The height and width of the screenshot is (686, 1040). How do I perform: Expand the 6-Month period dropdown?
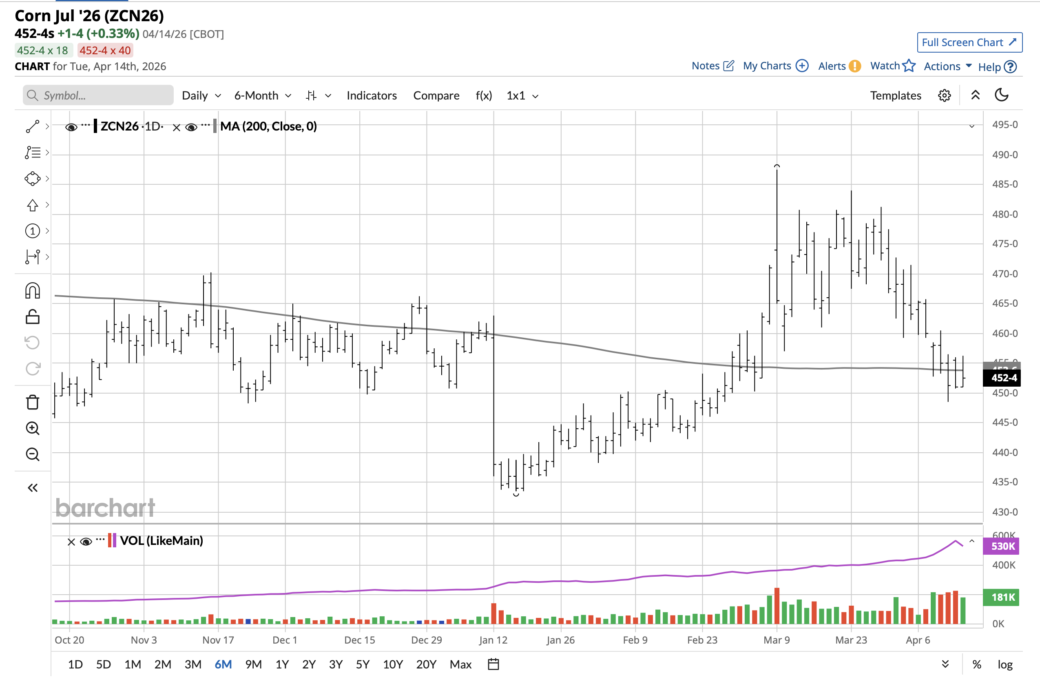[263, 95]
